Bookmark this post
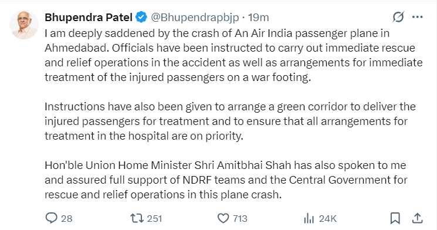The height and width of the screenshot is (230, 437). pyautogui.click(x=395, y=218)
